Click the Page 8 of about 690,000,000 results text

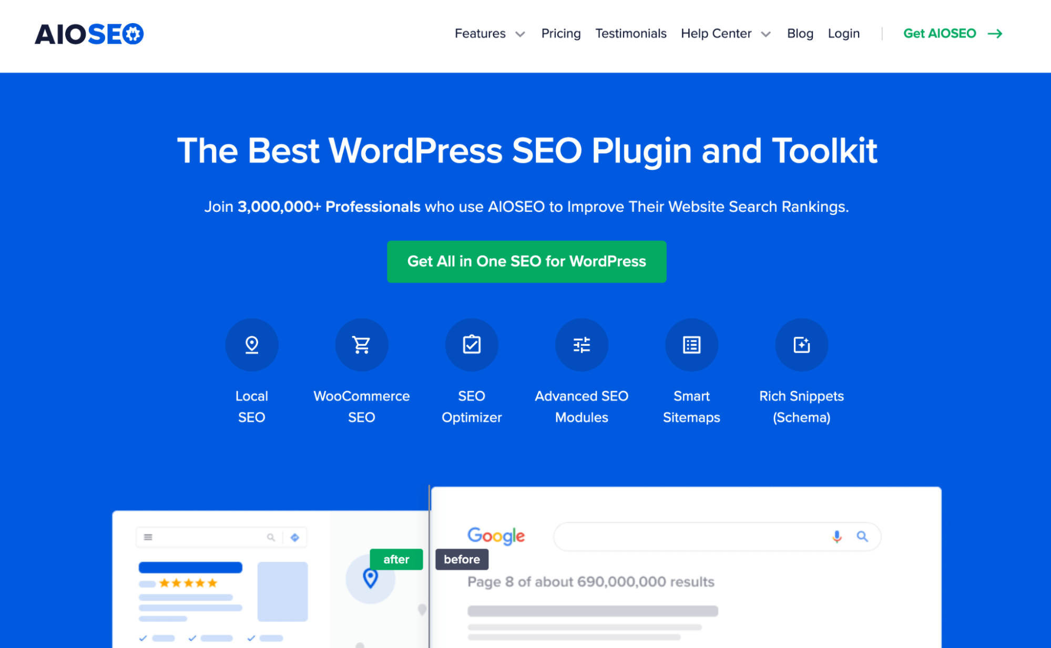[591, 582]
